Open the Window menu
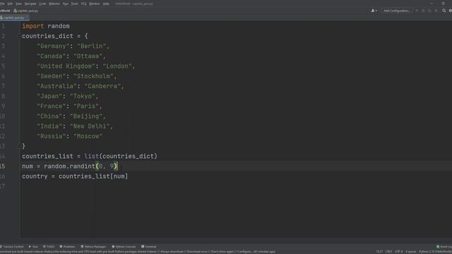Viewport: 452px width, 254px height. (94, 4)
